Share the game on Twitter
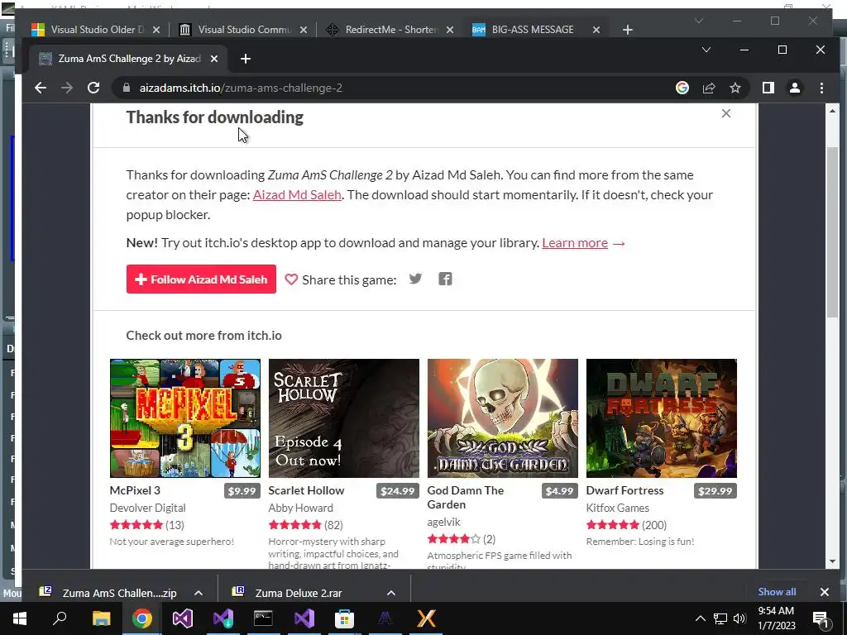 click(415, 279)
